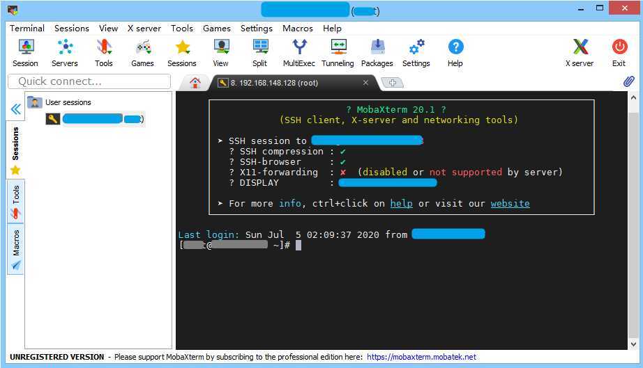Image resolution: width=643 pixels, height=368 pixels.
Task: Open the Help menu in menu bar
Action: 332,29
